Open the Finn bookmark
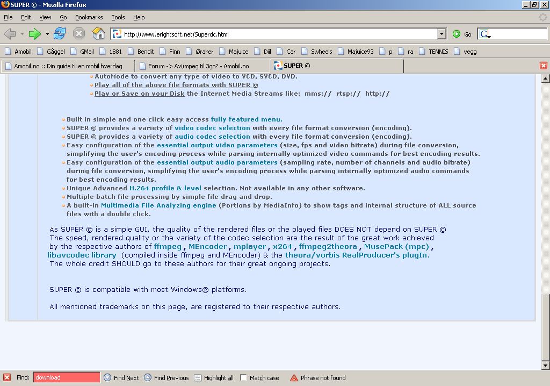 (170, 52)
